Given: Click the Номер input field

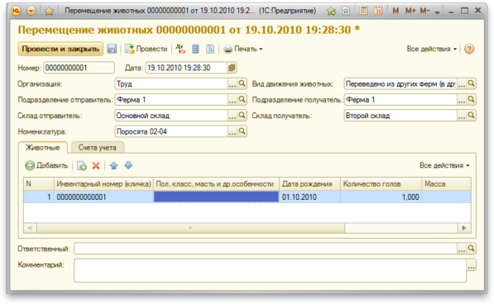Looking at the screenshot, I should click(x=79, y=68).
